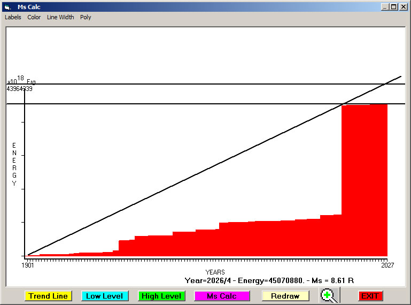411x305 pixels.
Task: Minimize the Ms Calc window
Action: [385, 7]
